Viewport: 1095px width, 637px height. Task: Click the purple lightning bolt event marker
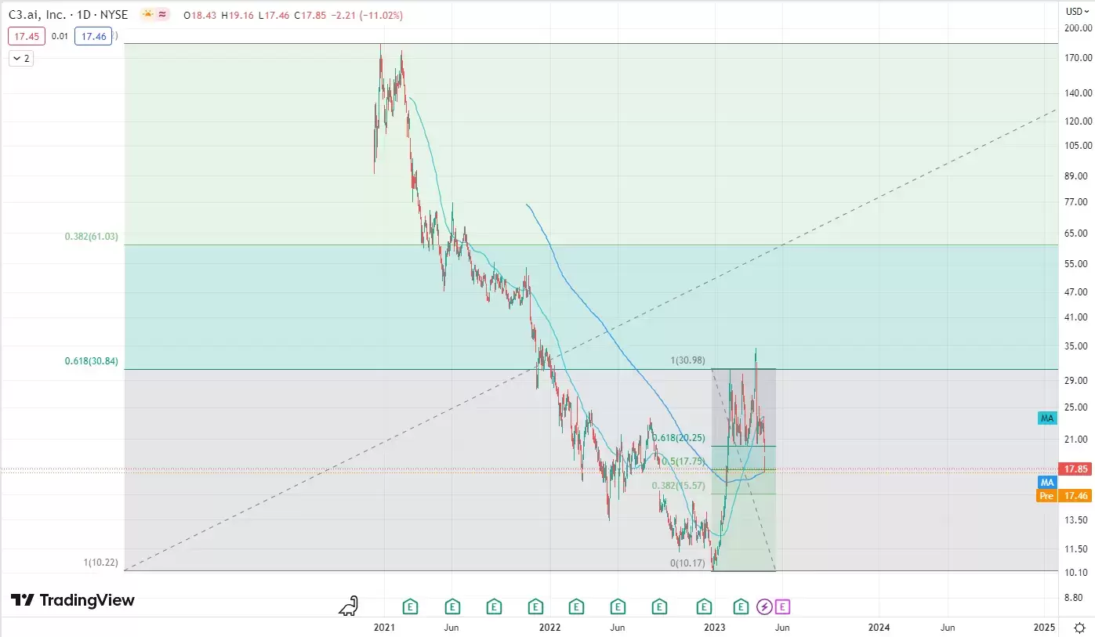point(764,606)
